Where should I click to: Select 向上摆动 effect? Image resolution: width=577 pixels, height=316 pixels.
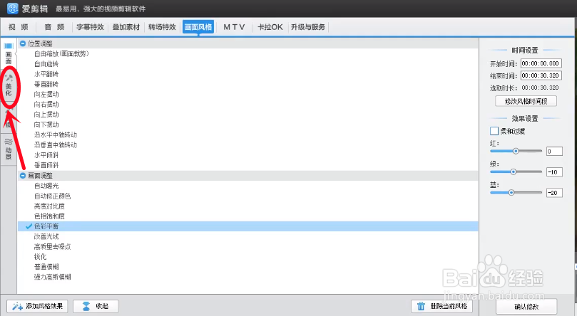tap(46, 115)
